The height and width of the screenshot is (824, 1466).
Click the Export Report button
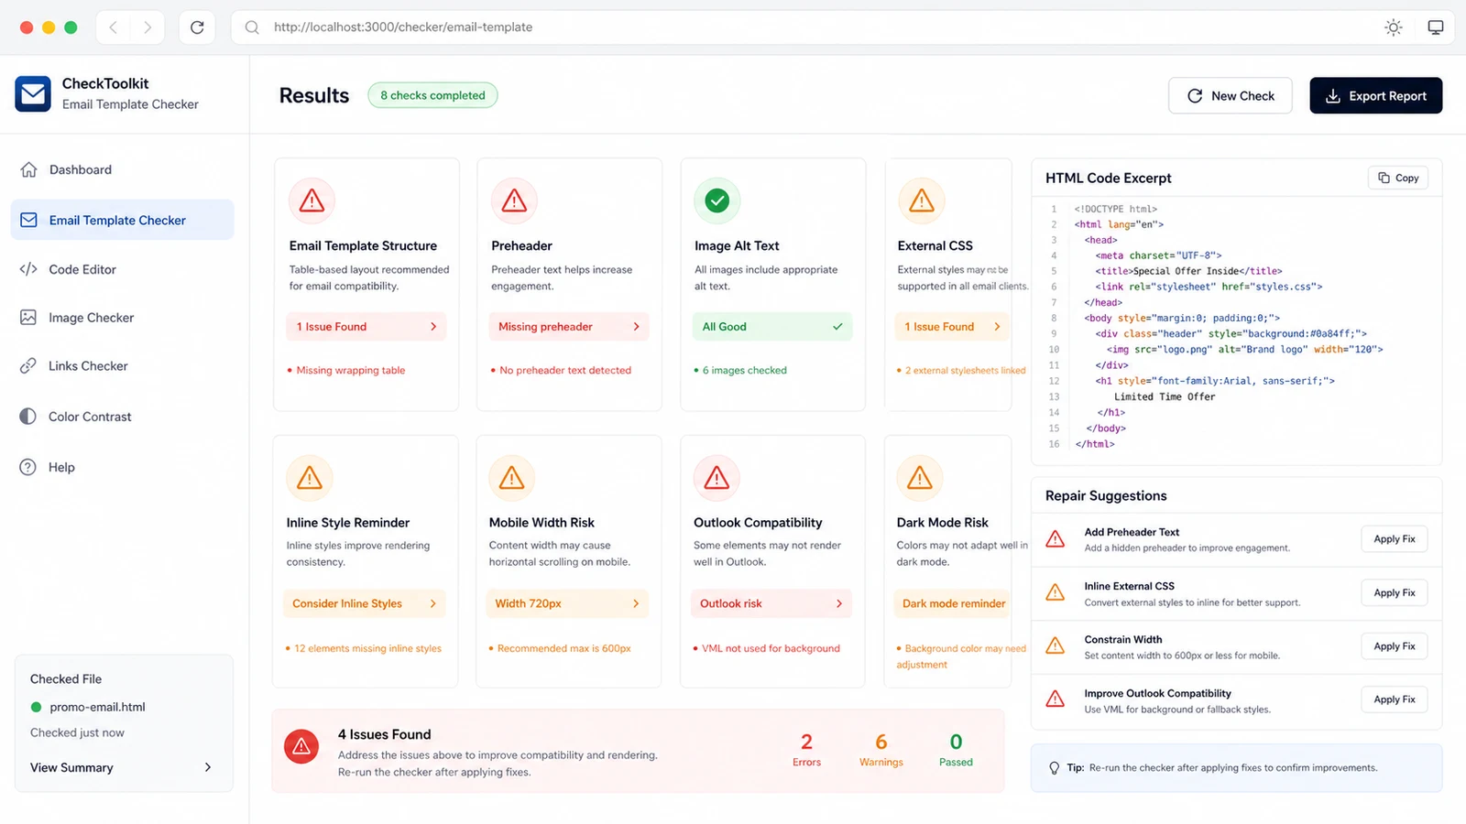1376,95
